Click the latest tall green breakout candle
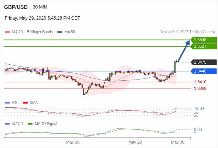218x148 pixels. [175, 67]
